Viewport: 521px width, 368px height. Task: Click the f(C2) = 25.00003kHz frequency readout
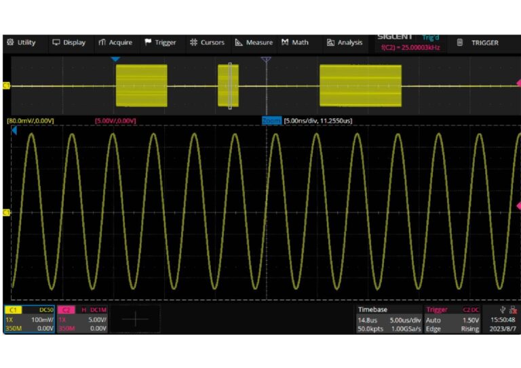click(x=410, y=47)
